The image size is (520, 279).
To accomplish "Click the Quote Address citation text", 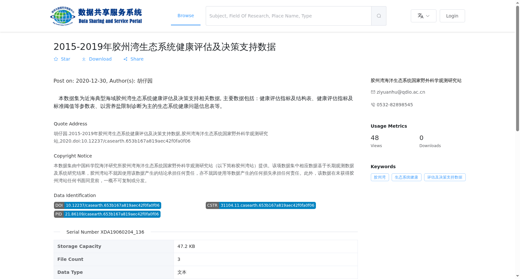I will tap(161, 137).
